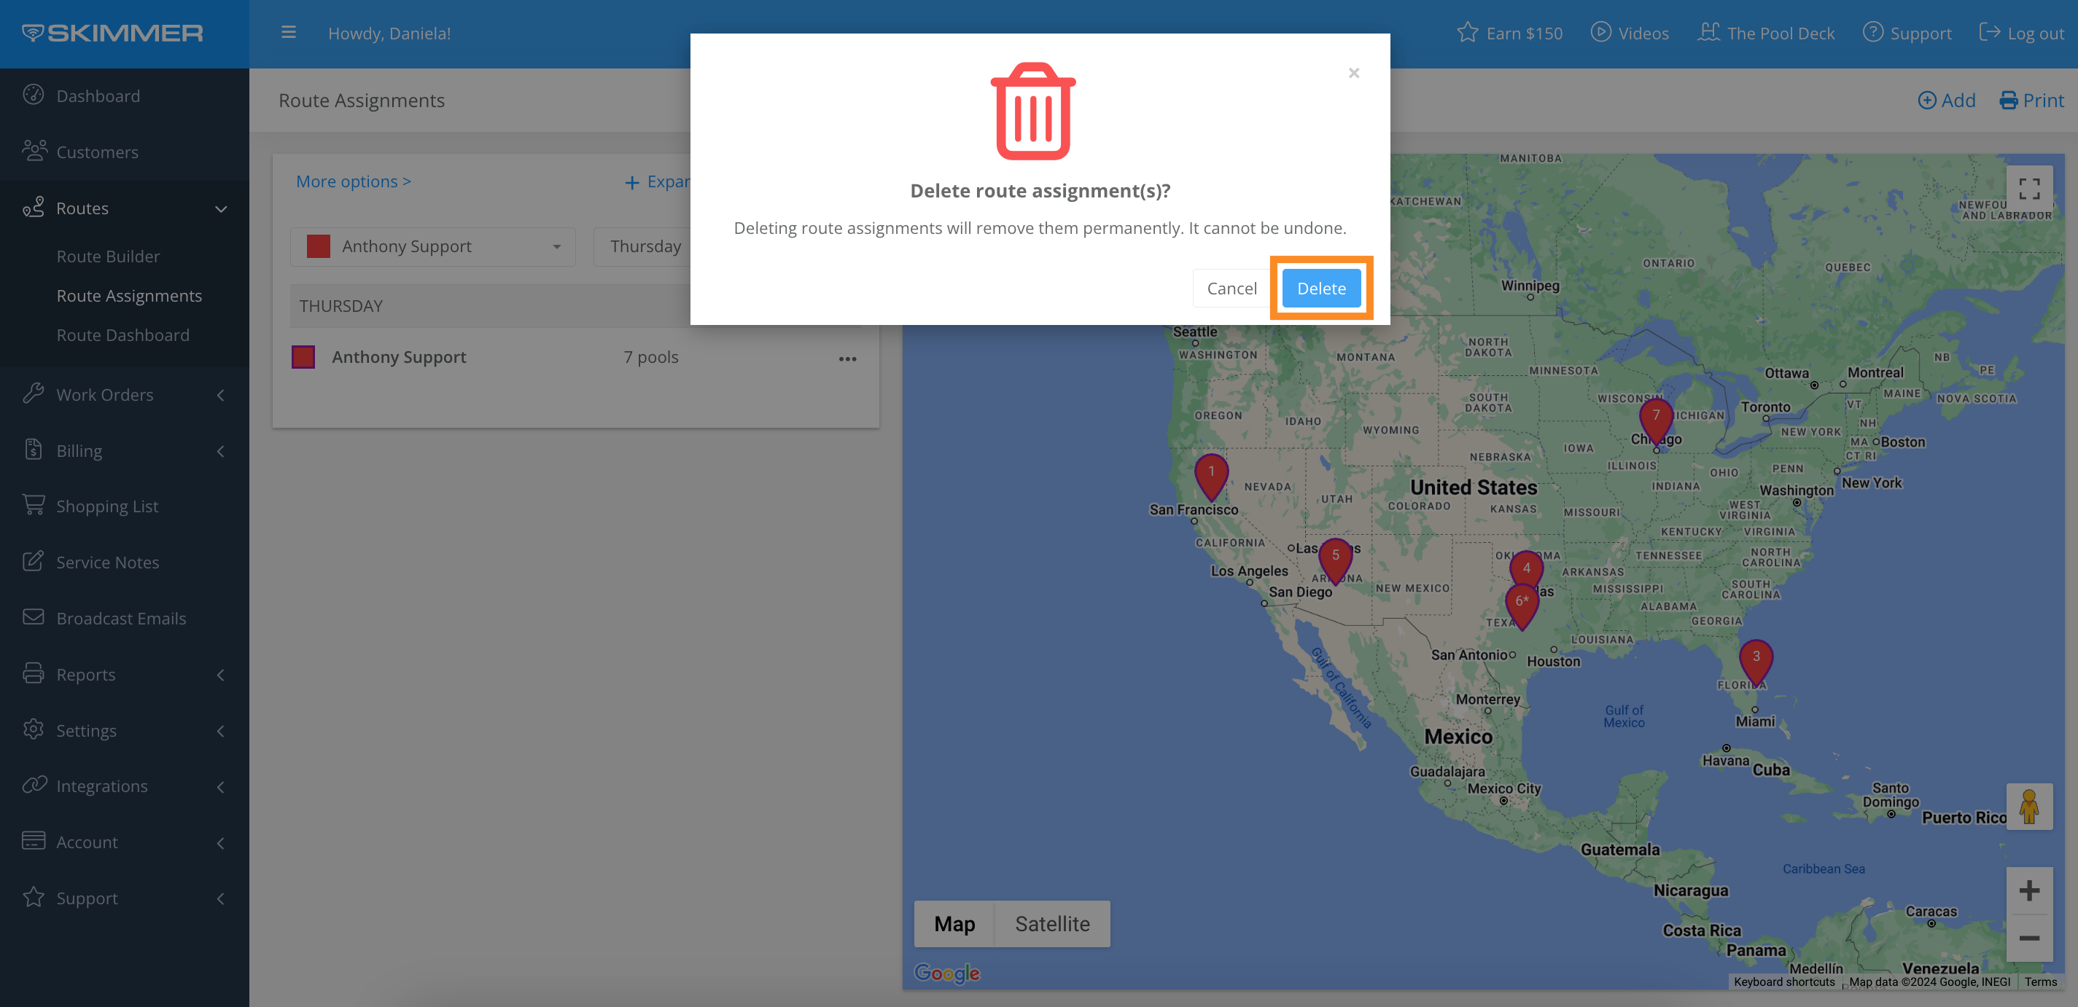Expand the Work Orders section
The height and width of the screenshot is (1007, 2078).
pos(124,394)
